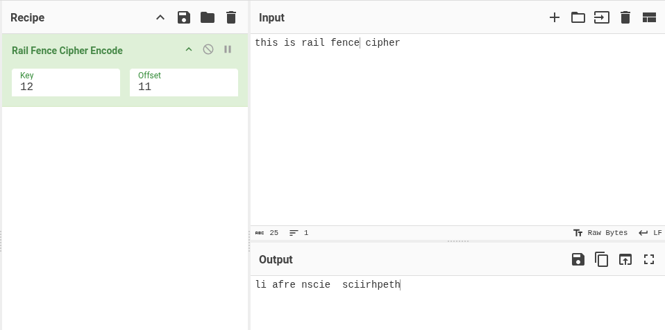The height and width of the screenshot is (330, 665).
Task: Collapse the Recipe pane chevron
Action: (x=160, y=17)
